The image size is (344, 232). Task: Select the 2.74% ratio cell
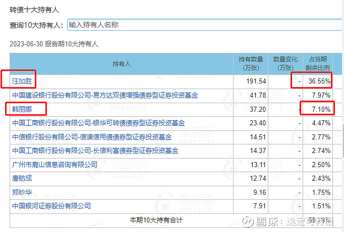pyautogui.click(x=318, y=151)
